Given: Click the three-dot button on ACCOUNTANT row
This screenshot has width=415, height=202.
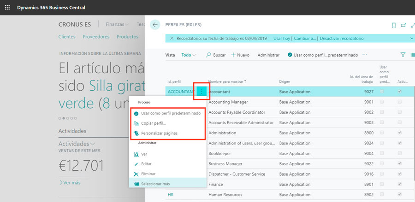Looking at the screenshot, I should tap(202, 92).
